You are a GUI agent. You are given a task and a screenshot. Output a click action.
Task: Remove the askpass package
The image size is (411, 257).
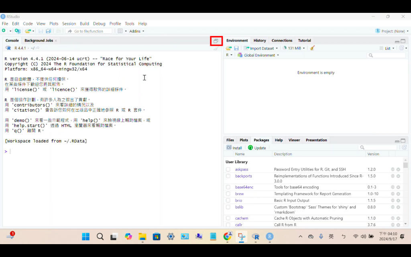tap(398, 169)
